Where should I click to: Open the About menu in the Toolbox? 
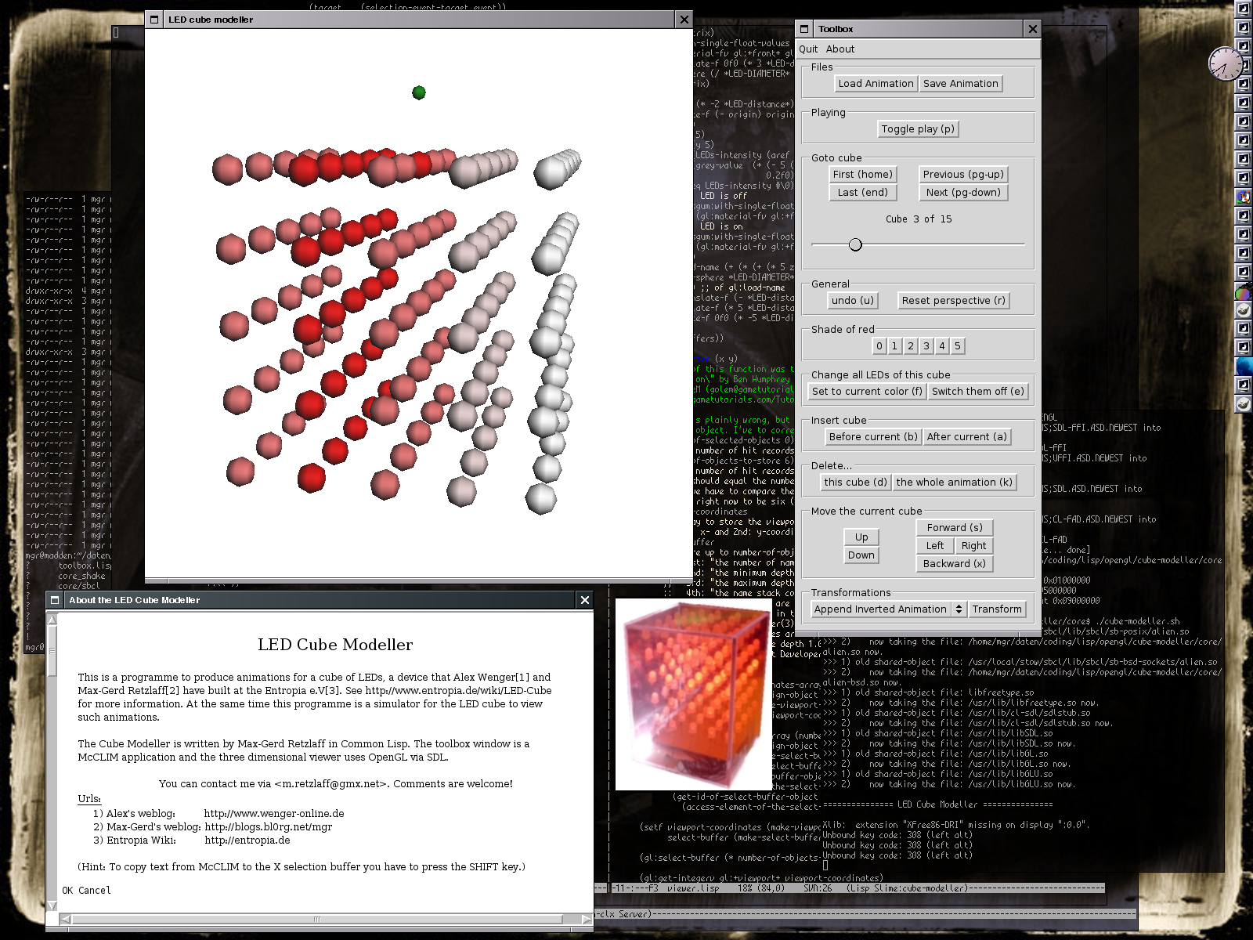click(x=840, y=49)
